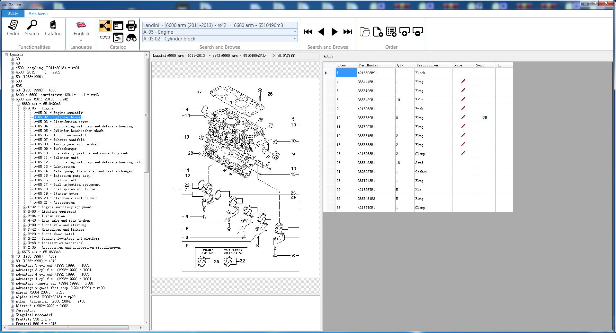Click the Item column header
This screenshot has height=333, width=616.
pyautogui.click(x=346, y=65)
